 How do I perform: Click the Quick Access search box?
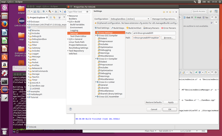click(x=199, y=11)
